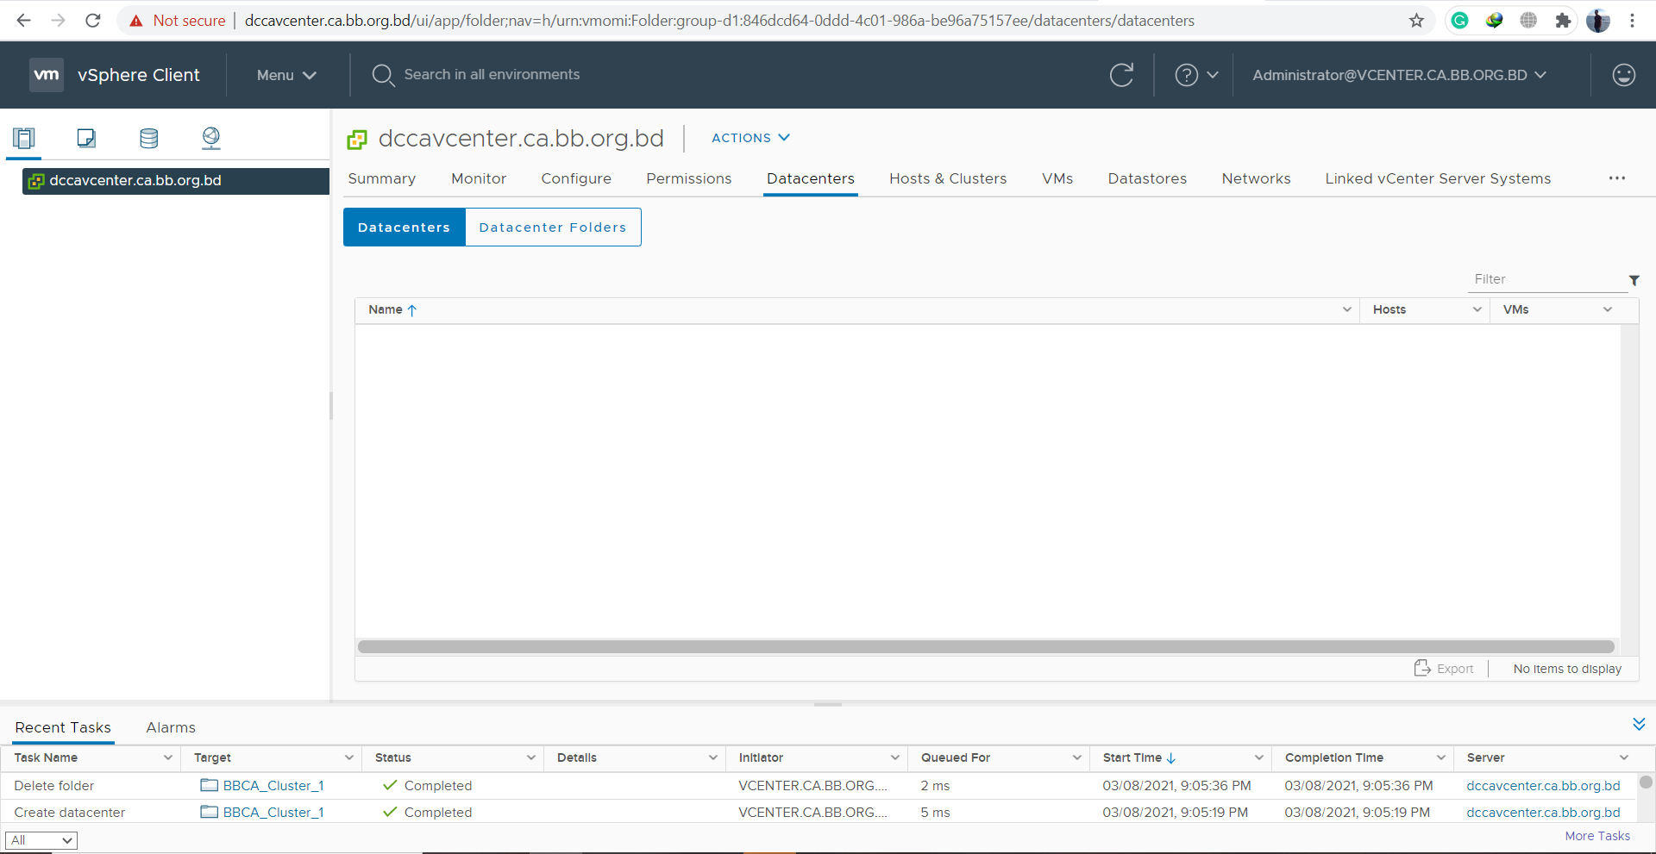The width and height of the screenshot is (1656, 854).
Task: Click the browser back arrow
Action: pos(23,20)
